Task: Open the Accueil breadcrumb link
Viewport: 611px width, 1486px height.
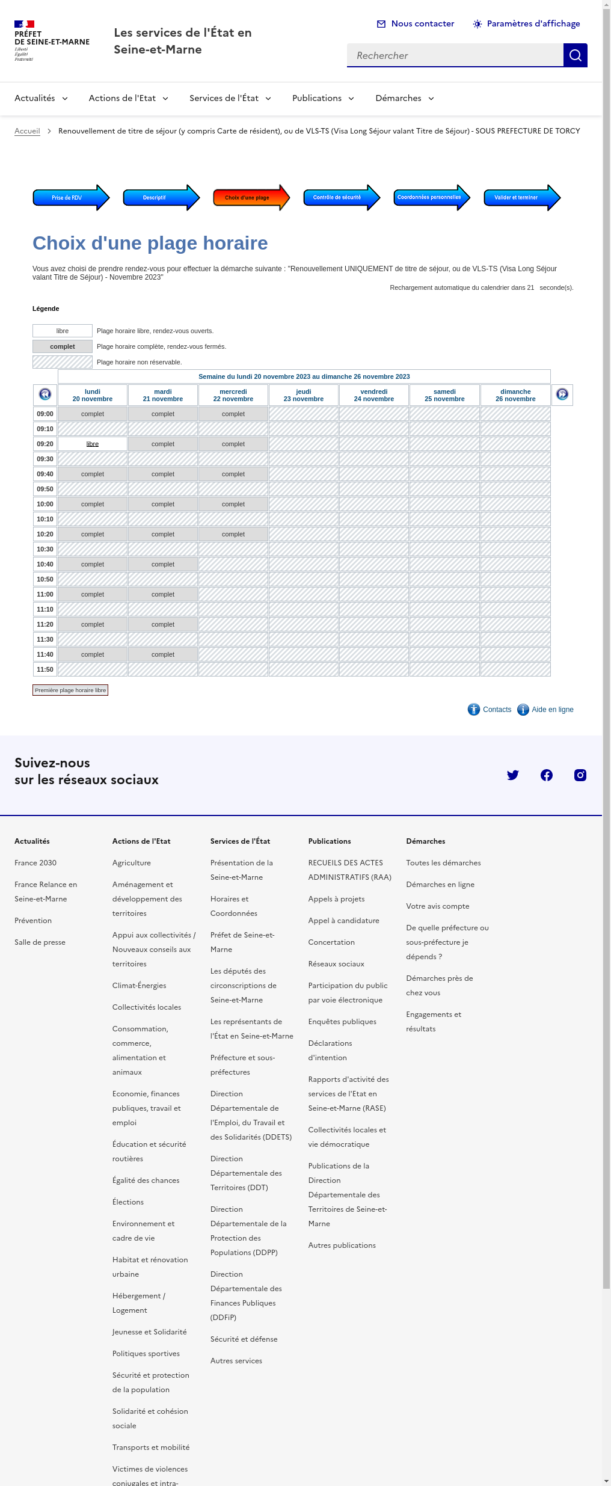Action: 27,131
